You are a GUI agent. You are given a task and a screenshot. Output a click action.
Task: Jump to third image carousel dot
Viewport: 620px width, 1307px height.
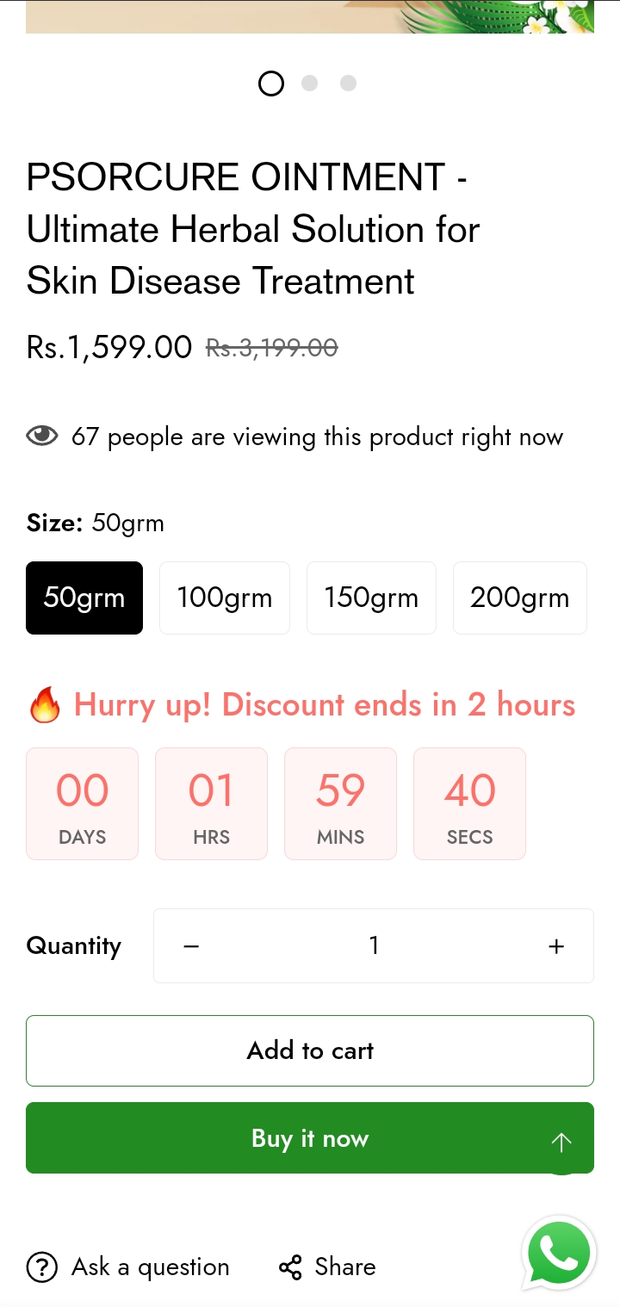(348, 84)
